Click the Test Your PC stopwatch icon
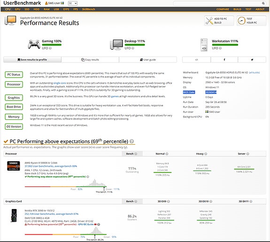270x242 pixels. pos(241,21)
